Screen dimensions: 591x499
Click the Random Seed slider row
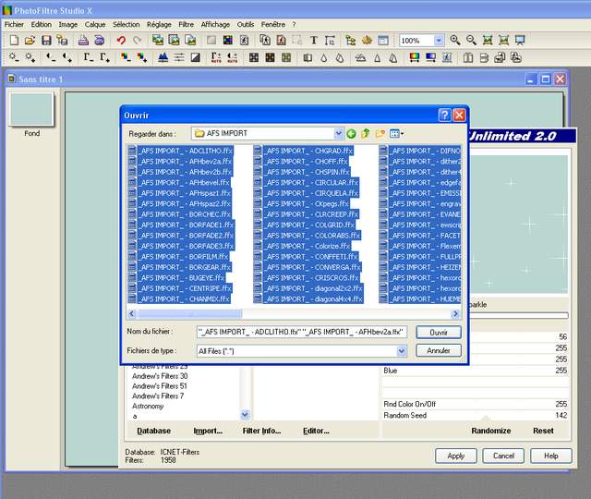[x=476, y=415]
